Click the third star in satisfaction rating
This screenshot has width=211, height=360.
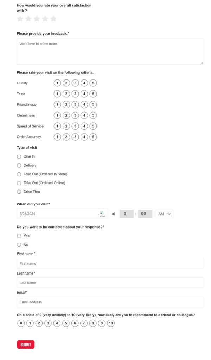pyautogui.click(x=37, y=19)
